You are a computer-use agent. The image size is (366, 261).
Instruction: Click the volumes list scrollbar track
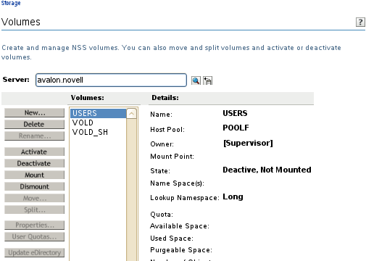click(131, 190)
